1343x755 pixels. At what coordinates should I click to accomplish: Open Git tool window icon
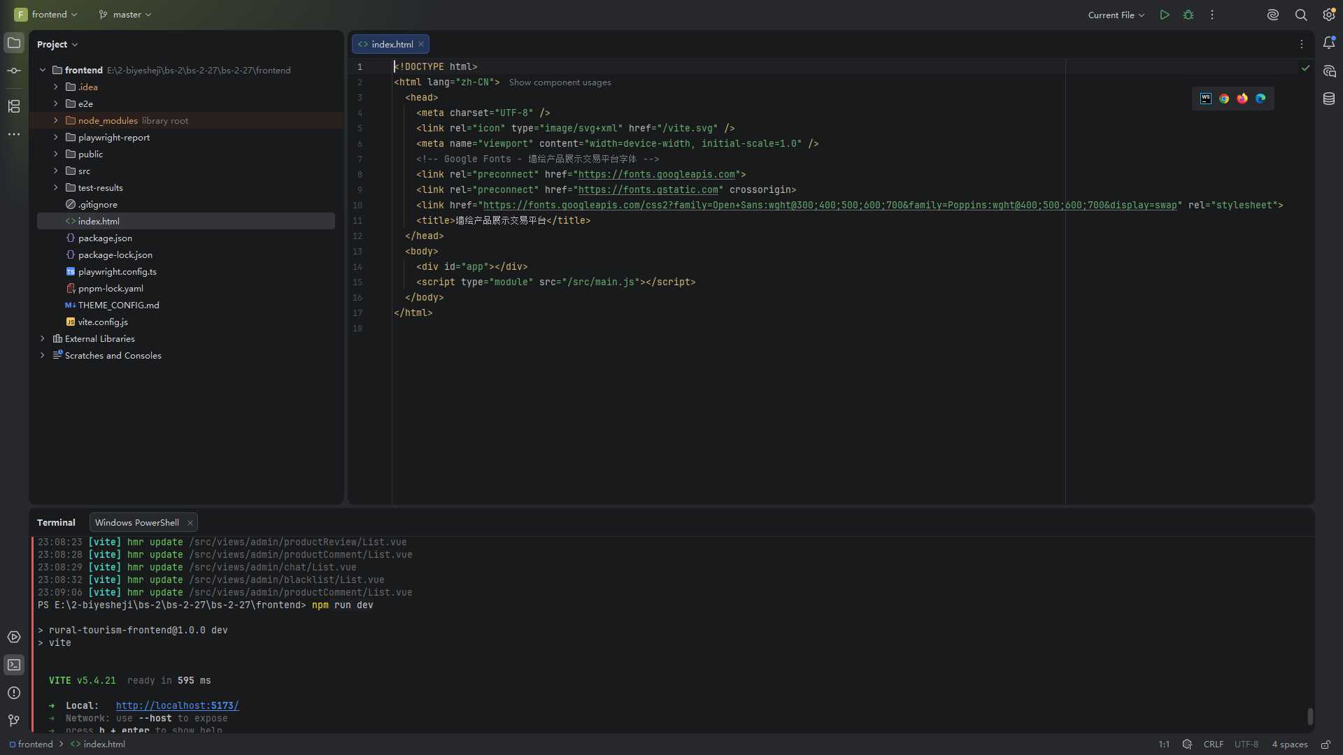[14, 720]
